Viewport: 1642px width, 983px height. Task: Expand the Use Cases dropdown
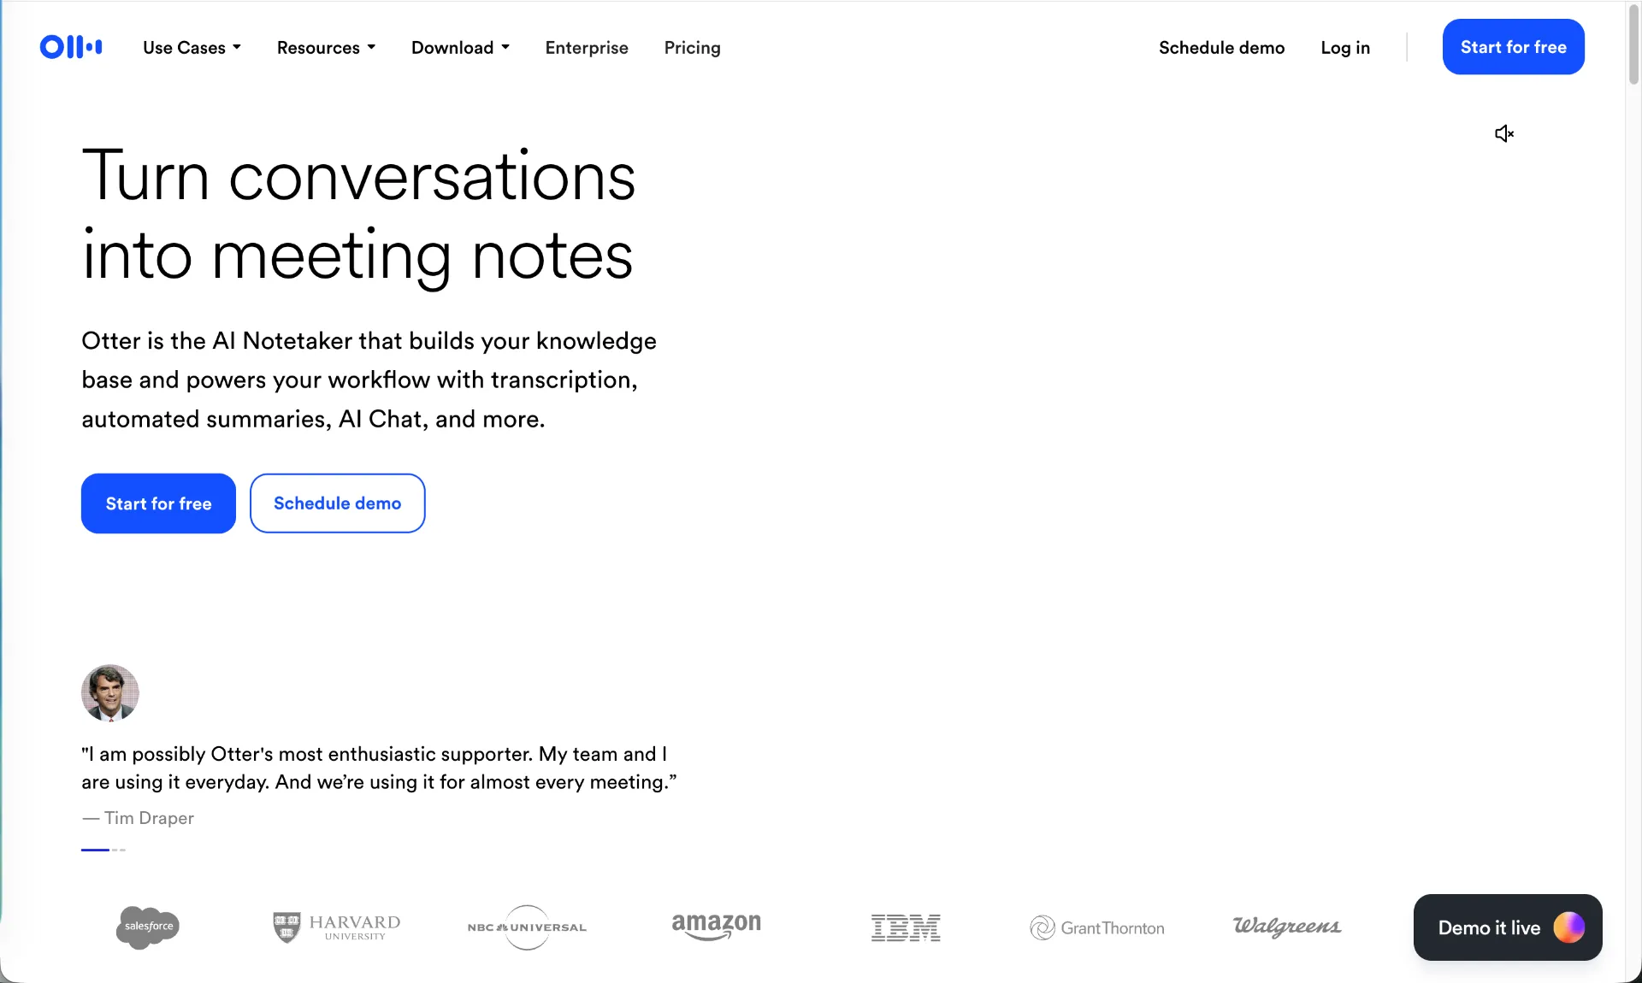click(x=192, y=48)
